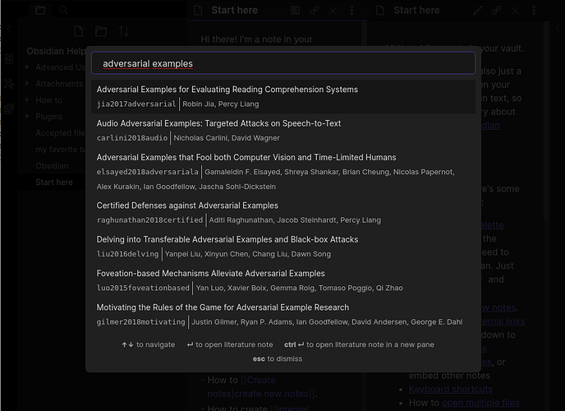Image resolution: width=565 pixels, height=411 pixels.
Task: Open the open multiple files link
Action: click(x=480, y=402)
